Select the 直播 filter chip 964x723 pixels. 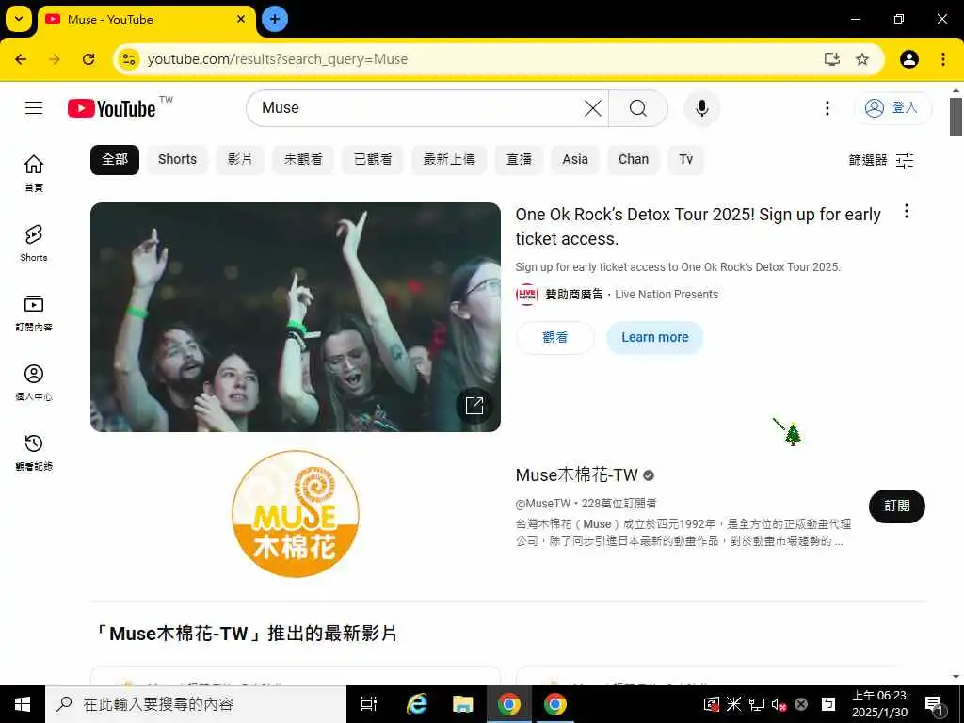coord(519,160)
